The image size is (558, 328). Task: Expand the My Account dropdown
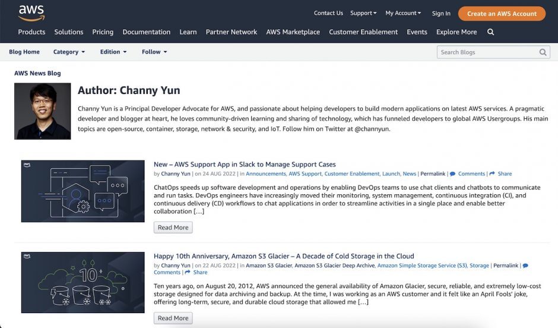403,13
